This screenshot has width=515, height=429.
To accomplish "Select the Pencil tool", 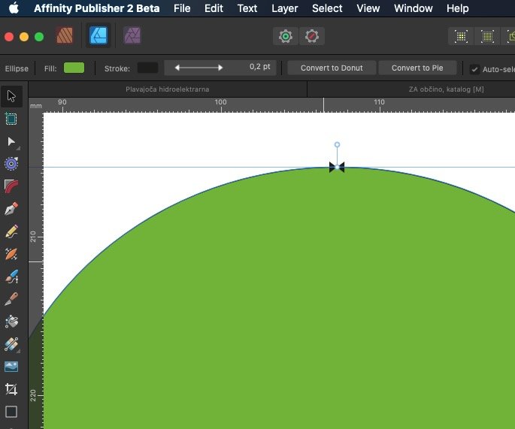I will pyautogui.click(x=11, y=231).
